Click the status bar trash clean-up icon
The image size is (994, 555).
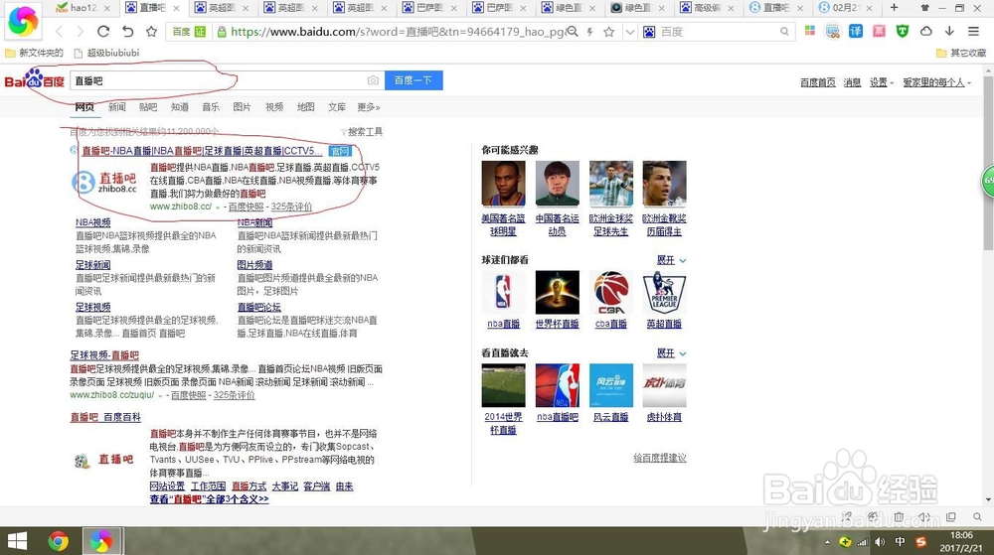click(899, 516)
